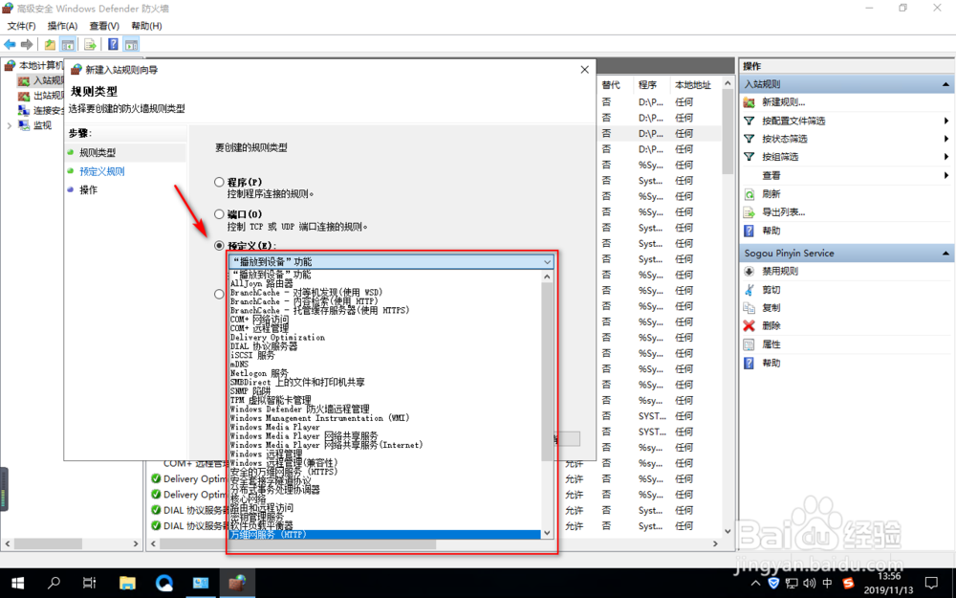Select 万维网服务 (HTTP) in dropdown list

384,535
